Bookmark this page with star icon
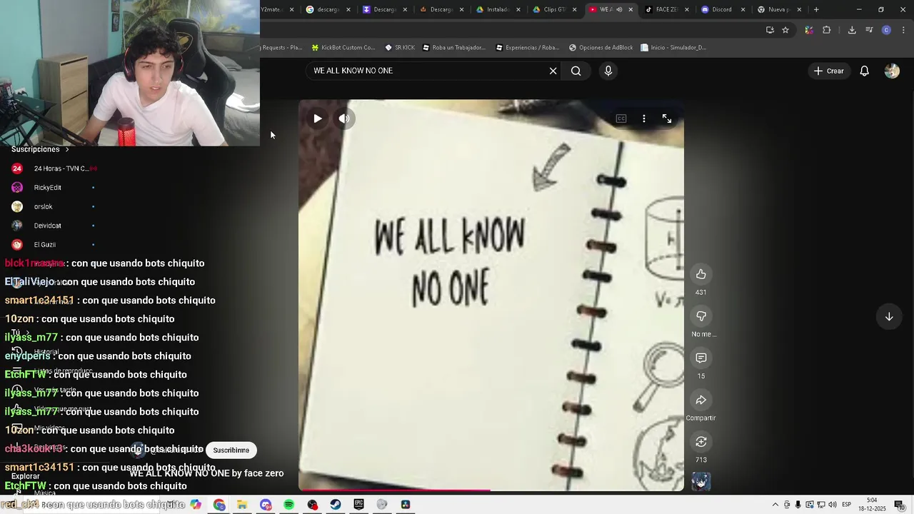The height and width of the screenshot is (514, 914). [x=785, y=30]
